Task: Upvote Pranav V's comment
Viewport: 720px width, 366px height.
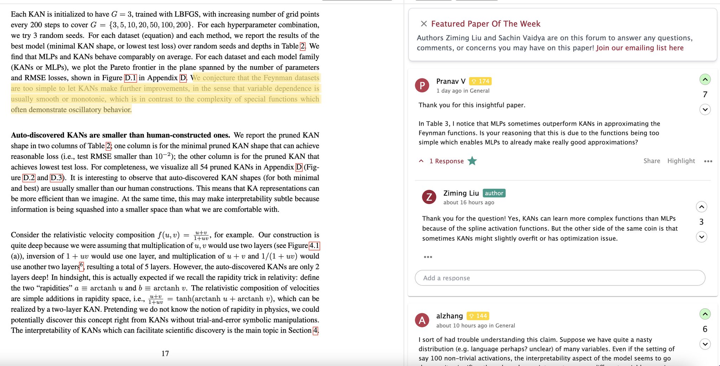Action: [x=705, y=80]
